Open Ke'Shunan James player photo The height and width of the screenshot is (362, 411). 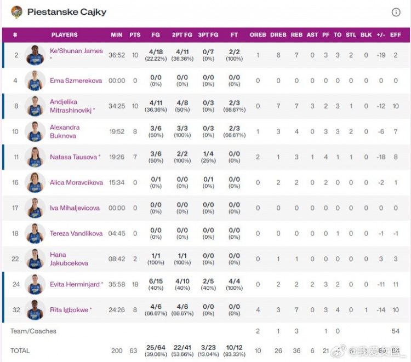point(35,55)
